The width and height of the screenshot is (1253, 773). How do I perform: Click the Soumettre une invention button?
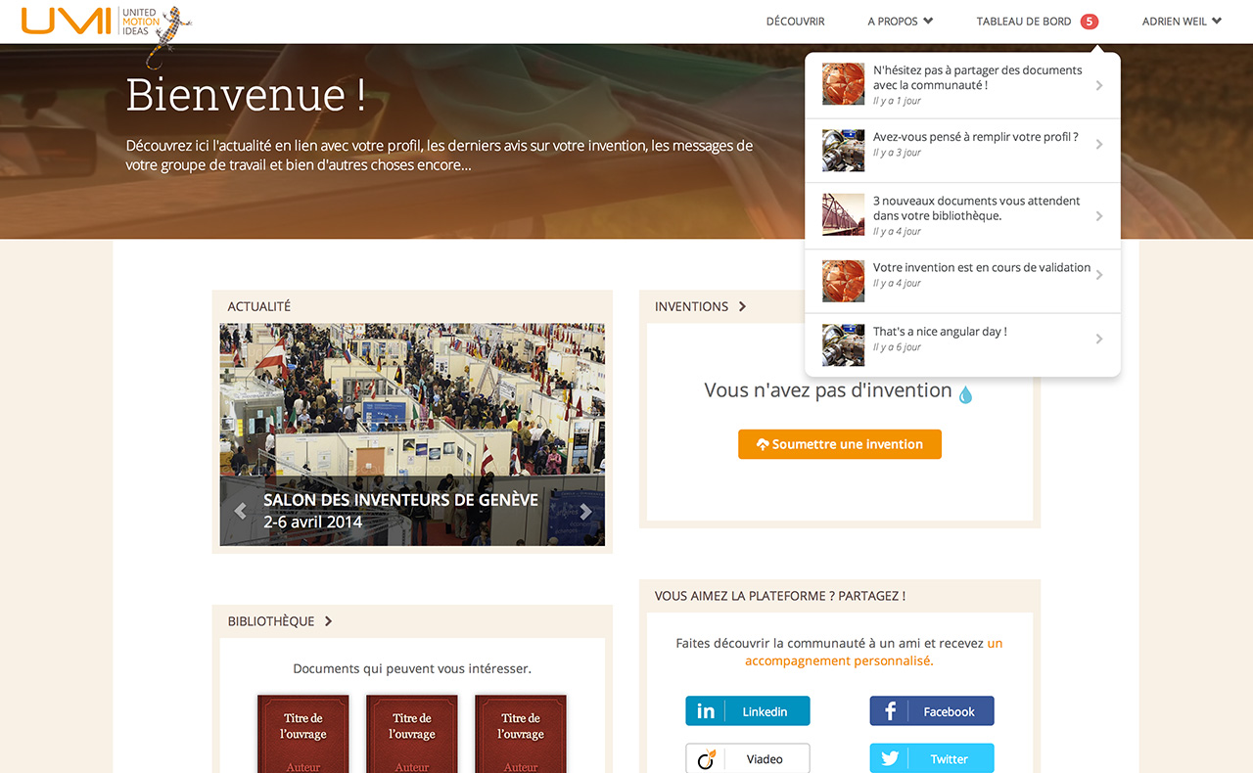pyautogui.click(x=840, y=444)
